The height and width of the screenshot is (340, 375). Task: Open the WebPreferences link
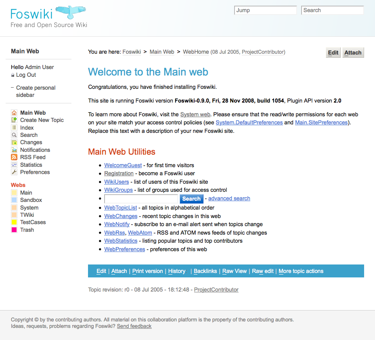pos(125,249)
